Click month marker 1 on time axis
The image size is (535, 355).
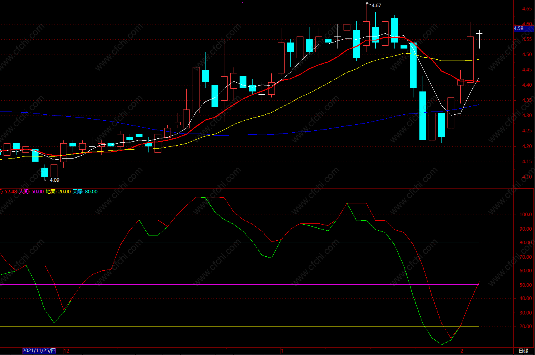pyautogui.click(x=283, y=351)
